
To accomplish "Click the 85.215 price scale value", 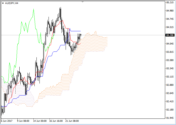I will coord(170,2).
